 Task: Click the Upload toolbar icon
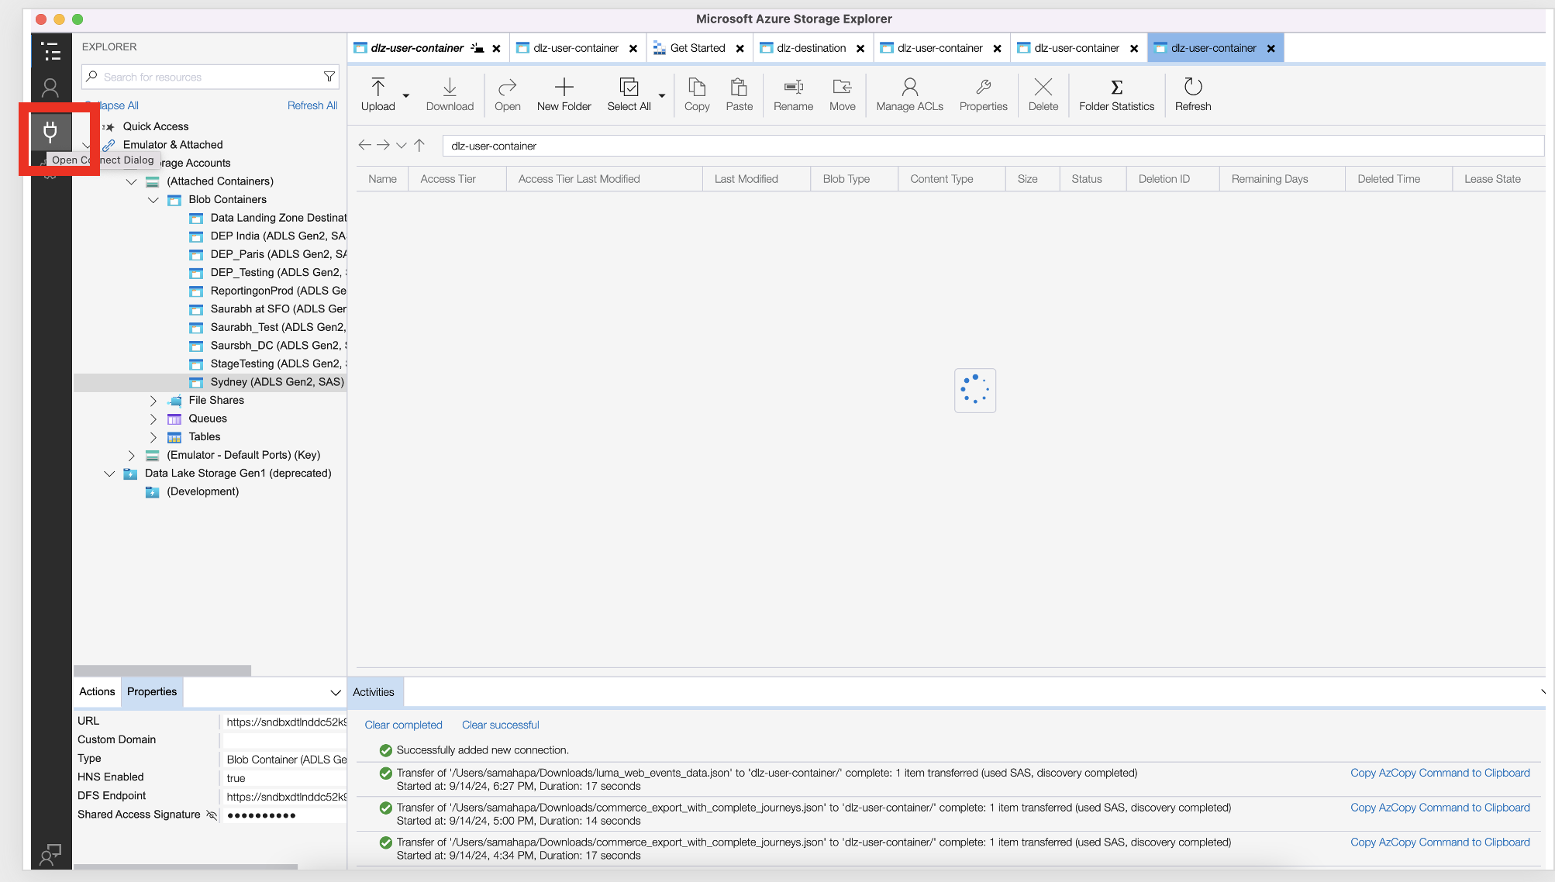pos(378,87)
